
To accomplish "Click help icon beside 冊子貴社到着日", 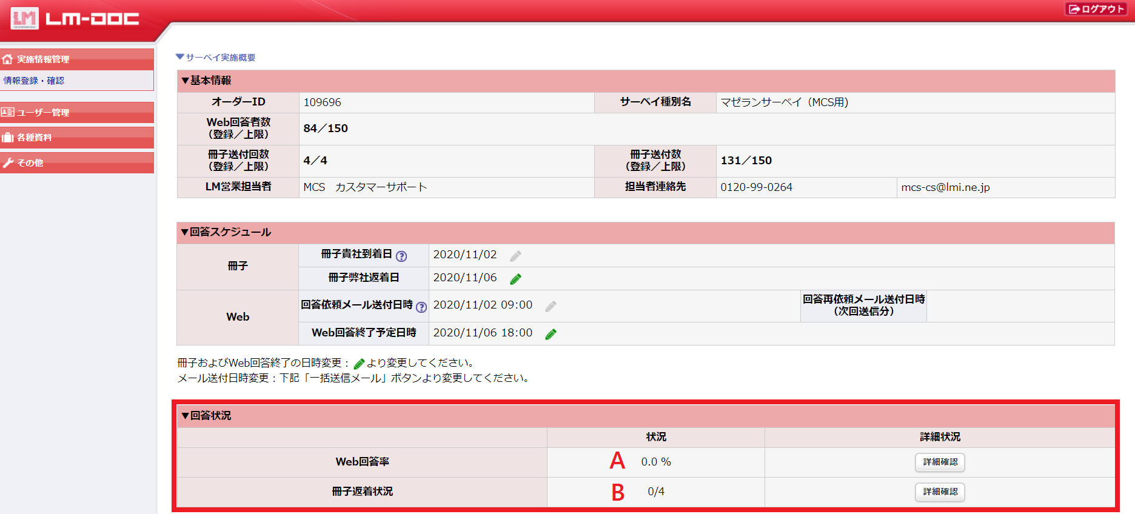I will coord(401,256).
